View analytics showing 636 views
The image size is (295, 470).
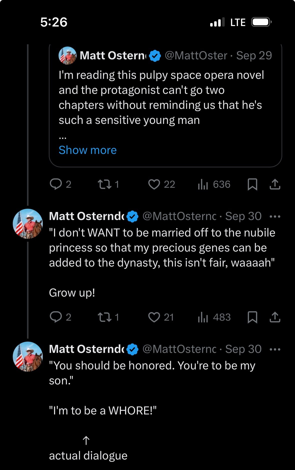(214, 184)
